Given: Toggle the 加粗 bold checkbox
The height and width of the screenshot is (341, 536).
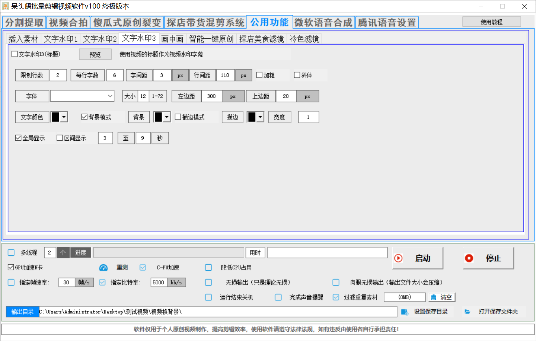Looking at the screenshot, I should [259, 75].
